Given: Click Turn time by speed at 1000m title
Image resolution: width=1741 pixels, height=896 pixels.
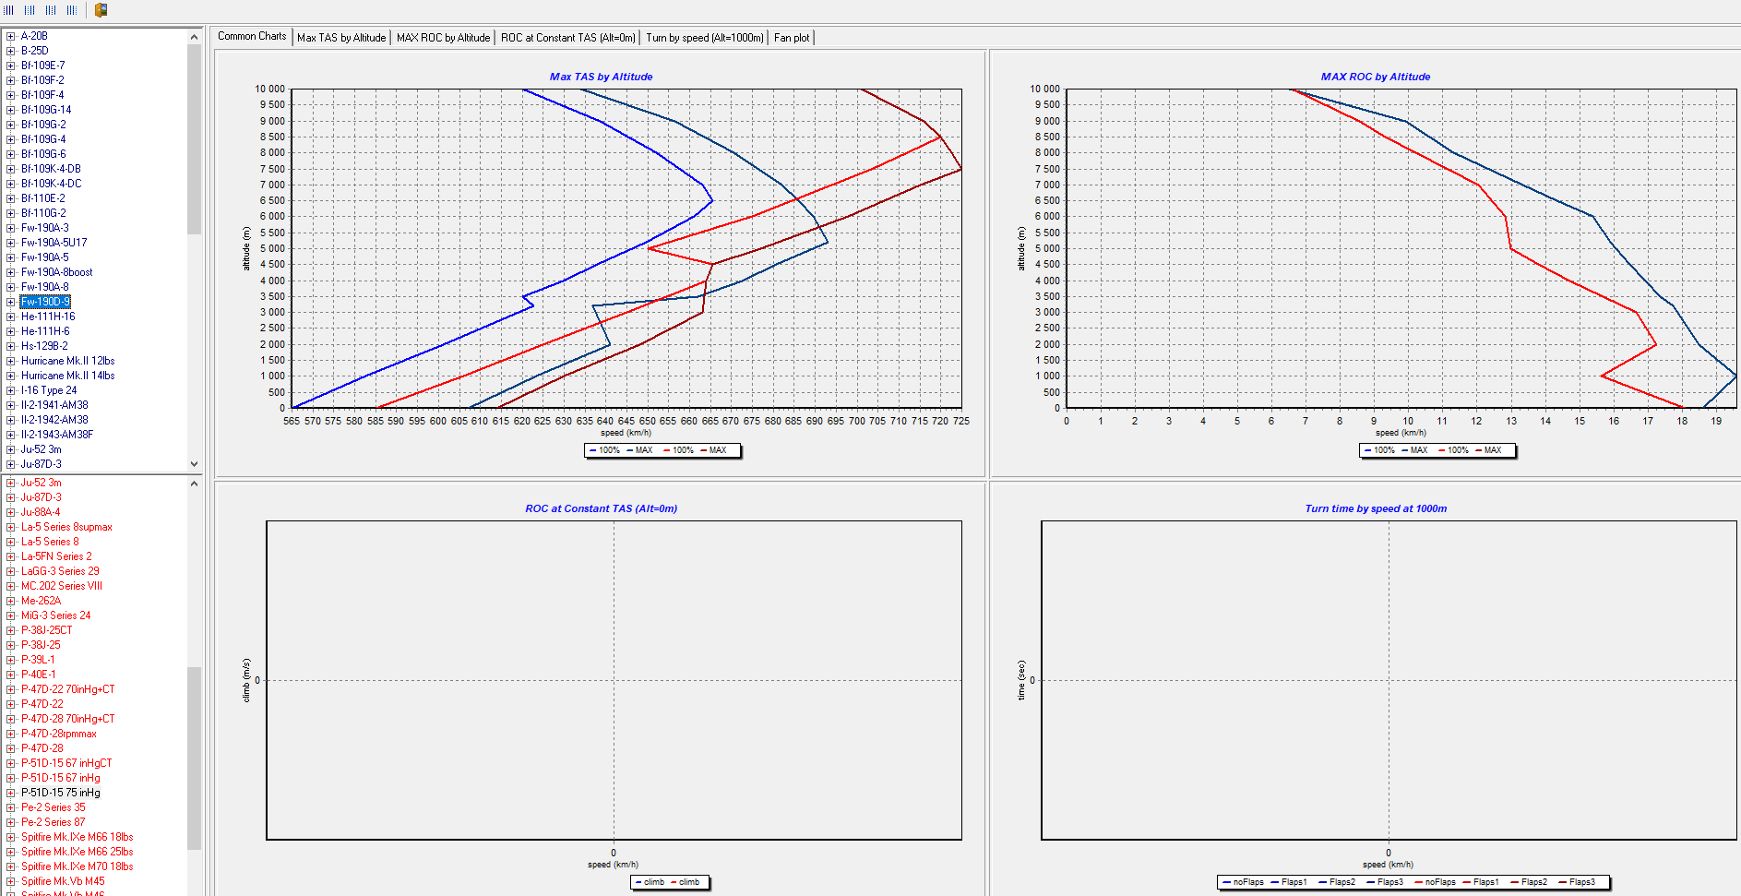Looking at the screenshot, I should (x=1376, y=508).
